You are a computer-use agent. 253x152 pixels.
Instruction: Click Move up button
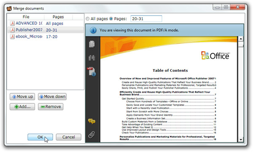[22, 97]
